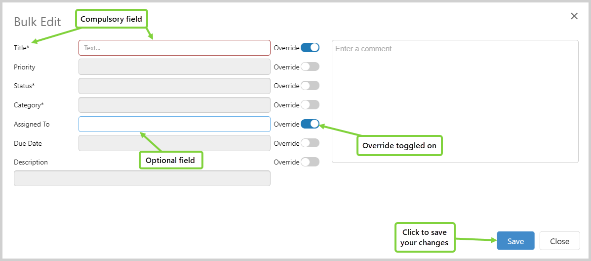This screenshot has height=261, width=591.
Task: Turn on the Due Date override
Action: pyautogui.click(x=310, y=143)
